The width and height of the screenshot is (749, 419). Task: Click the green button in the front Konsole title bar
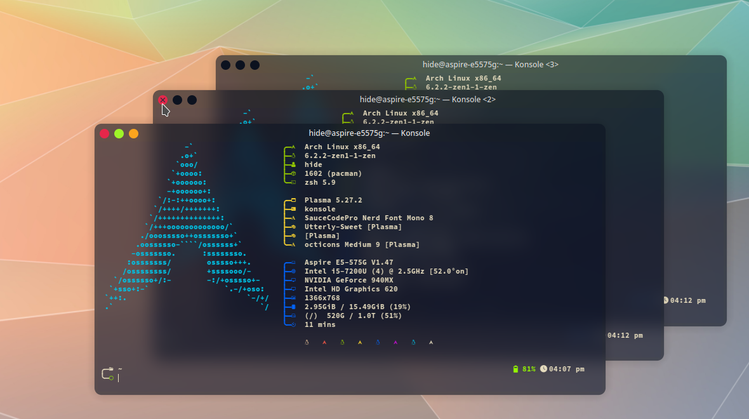(x=119, y=134)
